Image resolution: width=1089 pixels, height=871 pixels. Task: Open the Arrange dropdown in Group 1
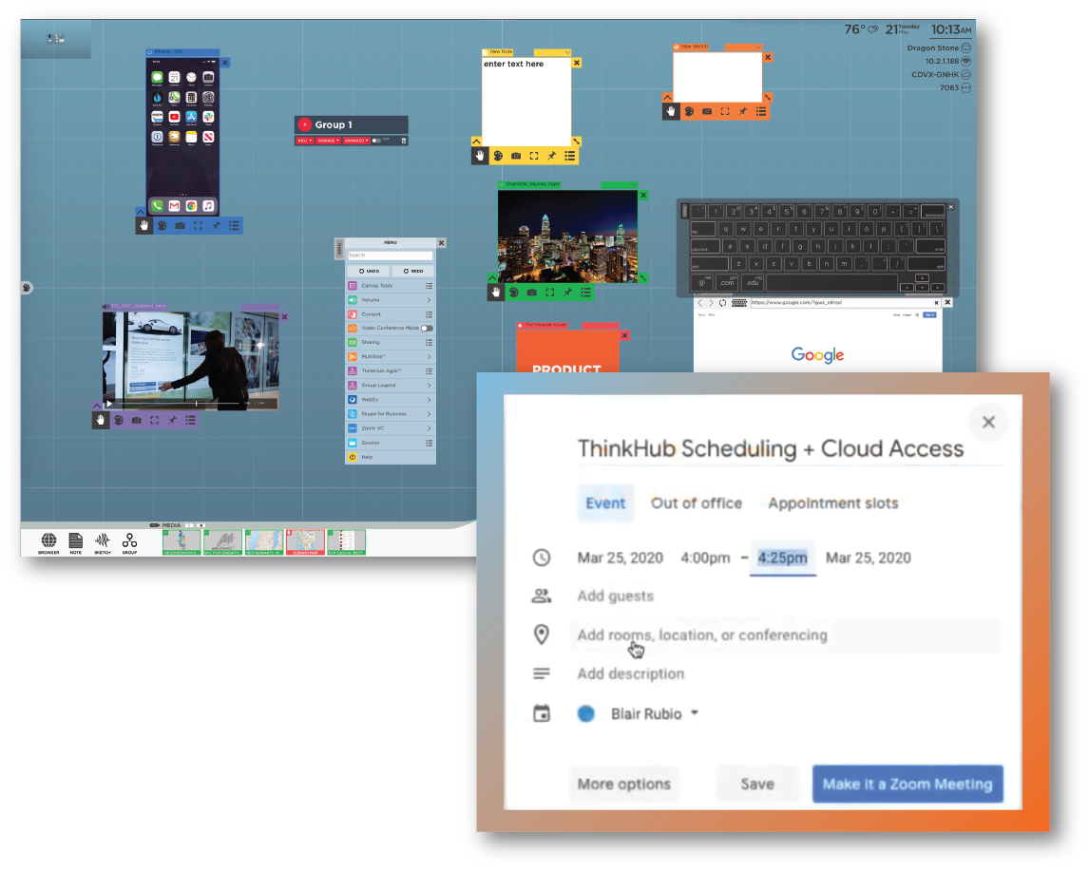click(328, 141)
